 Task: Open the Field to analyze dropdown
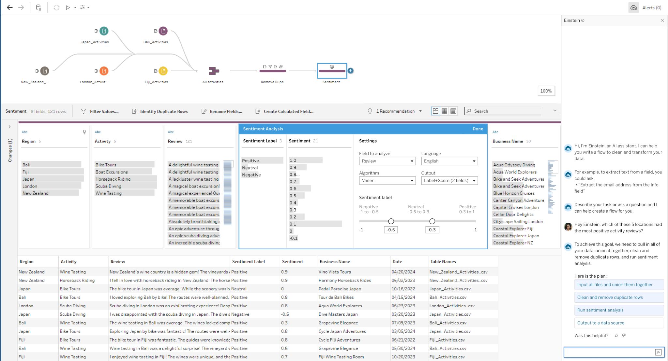387,161
